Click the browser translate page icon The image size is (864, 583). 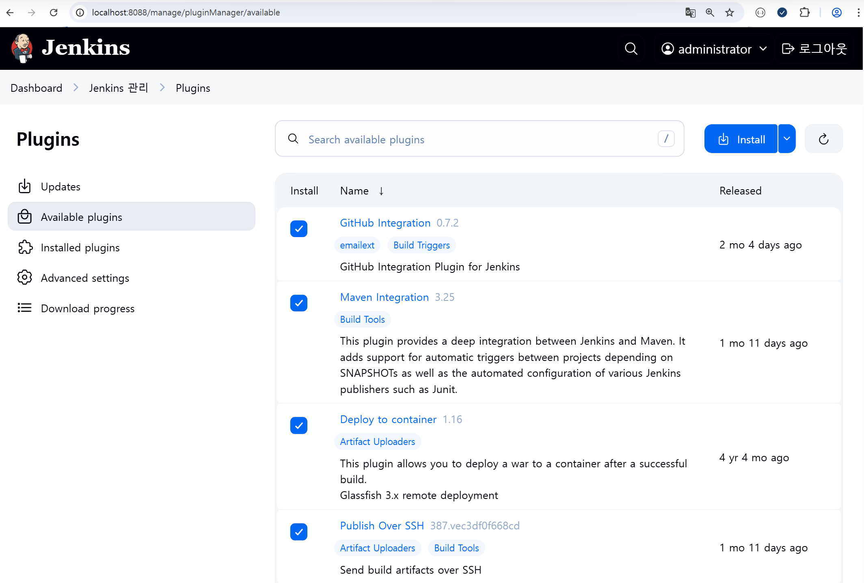pyautogui.click(x=690, y=13)
